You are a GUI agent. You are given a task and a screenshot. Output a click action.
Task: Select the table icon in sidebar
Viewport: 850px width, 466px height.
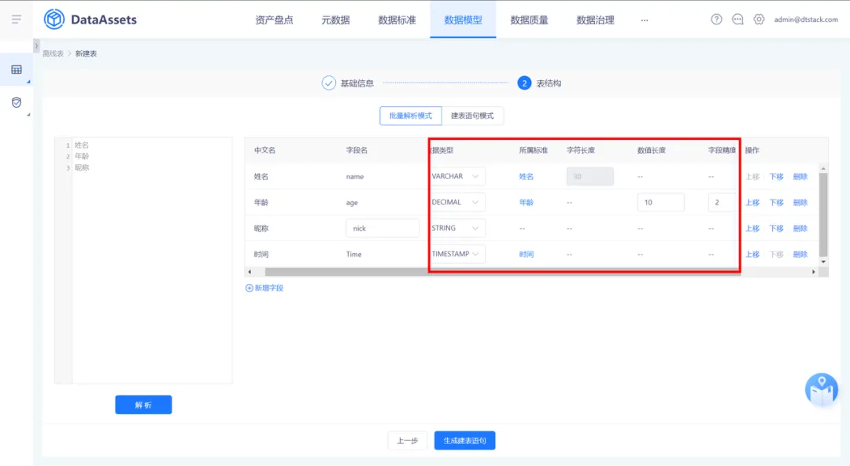pos(17,69)
